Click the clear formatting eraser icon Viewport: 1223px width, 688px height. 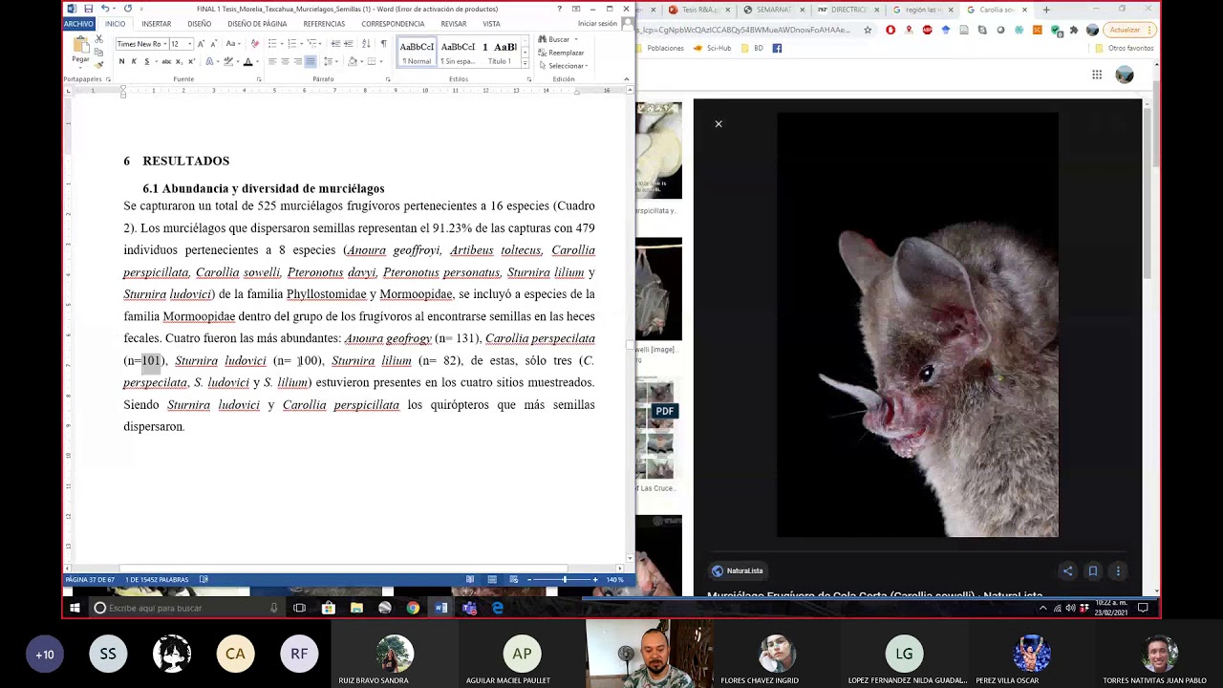click(x=254, y=44)
